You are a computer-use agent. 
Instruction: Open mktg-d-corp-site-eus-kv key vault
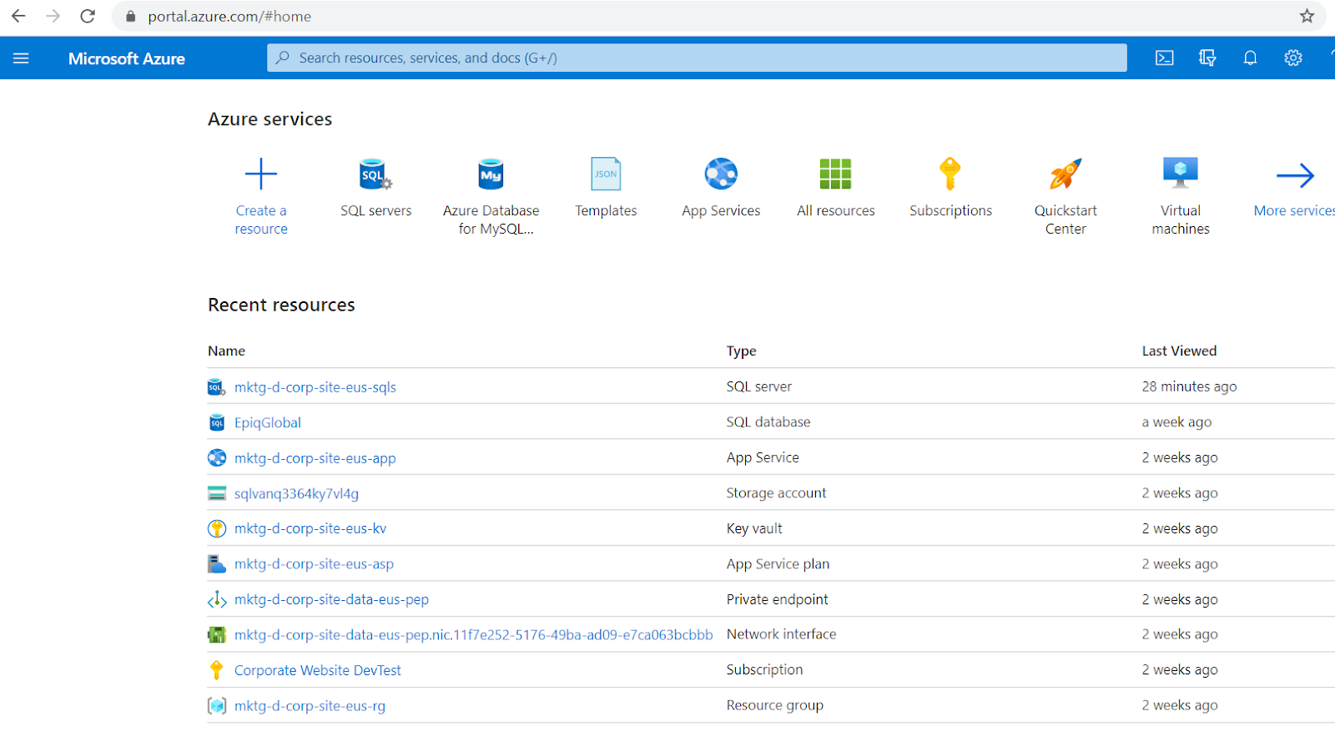[x=310, y=527]
